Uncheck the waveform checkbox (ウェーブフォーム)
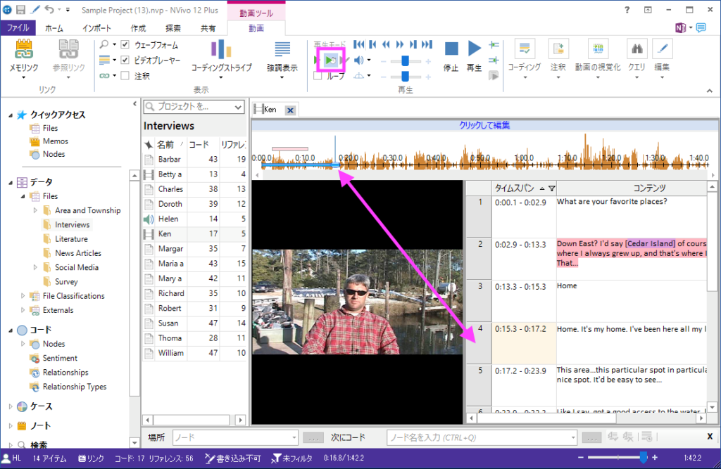 (x=125, y=45)
